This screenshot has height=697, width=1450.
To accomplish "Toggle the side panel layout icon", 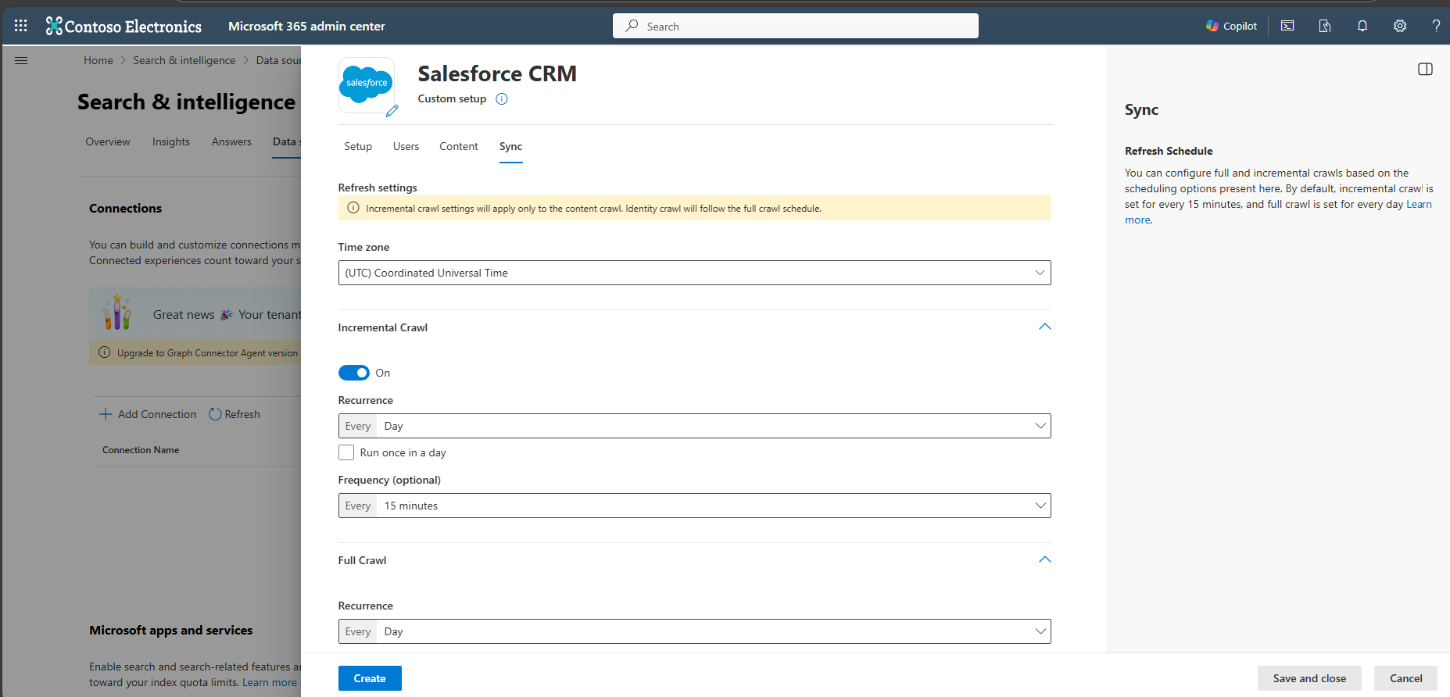I will point(1425,70).
